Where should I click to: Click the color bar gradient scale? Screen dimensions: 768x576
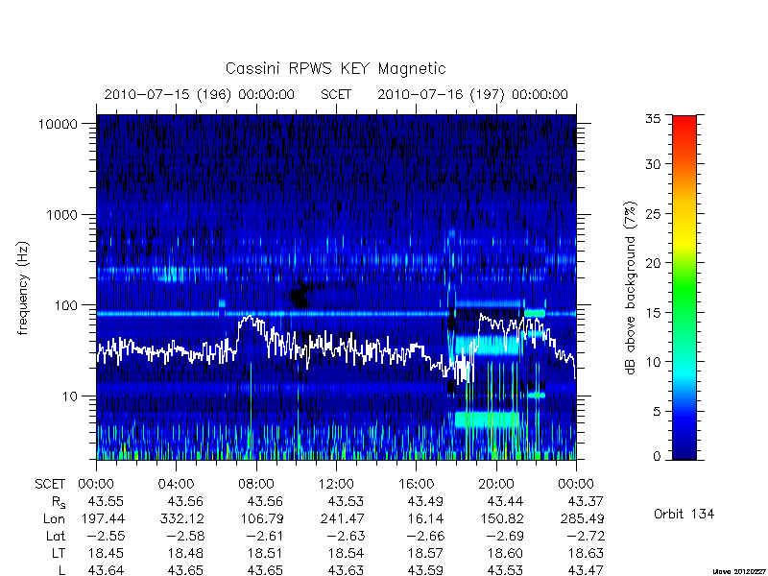684,287
